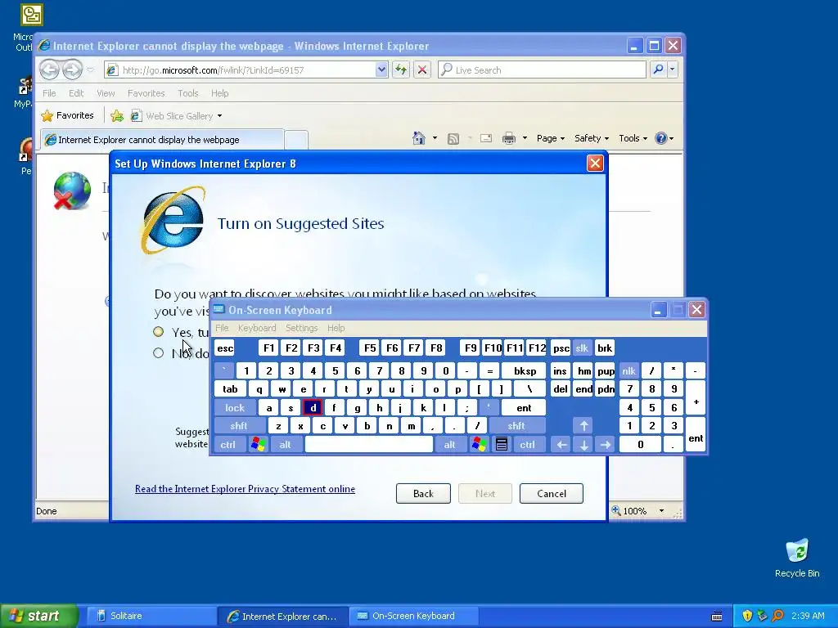This screenshot has width=838, height=628.
Task: Click the Help question mark icon
Action: click(x=661, y=138)
